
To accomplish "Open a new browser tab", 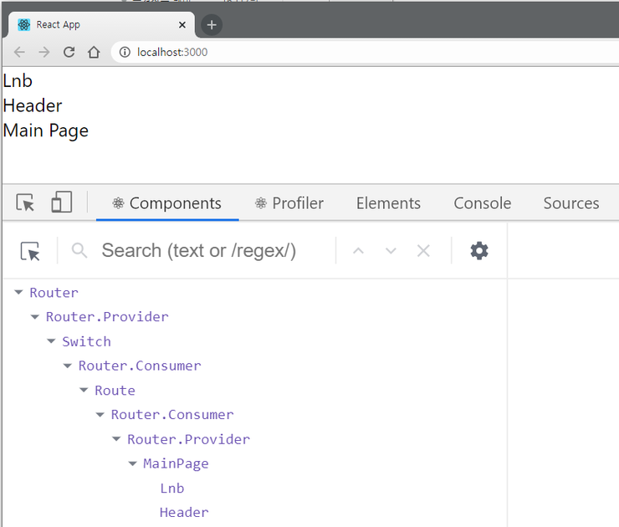I will click(x=212, y=25).
